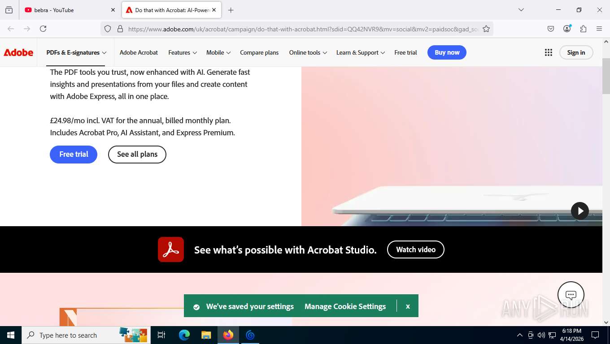This screenshot has height=344, width=610.
Task: Click the green checkmark saved icon
Action: [x=196, y=307]
